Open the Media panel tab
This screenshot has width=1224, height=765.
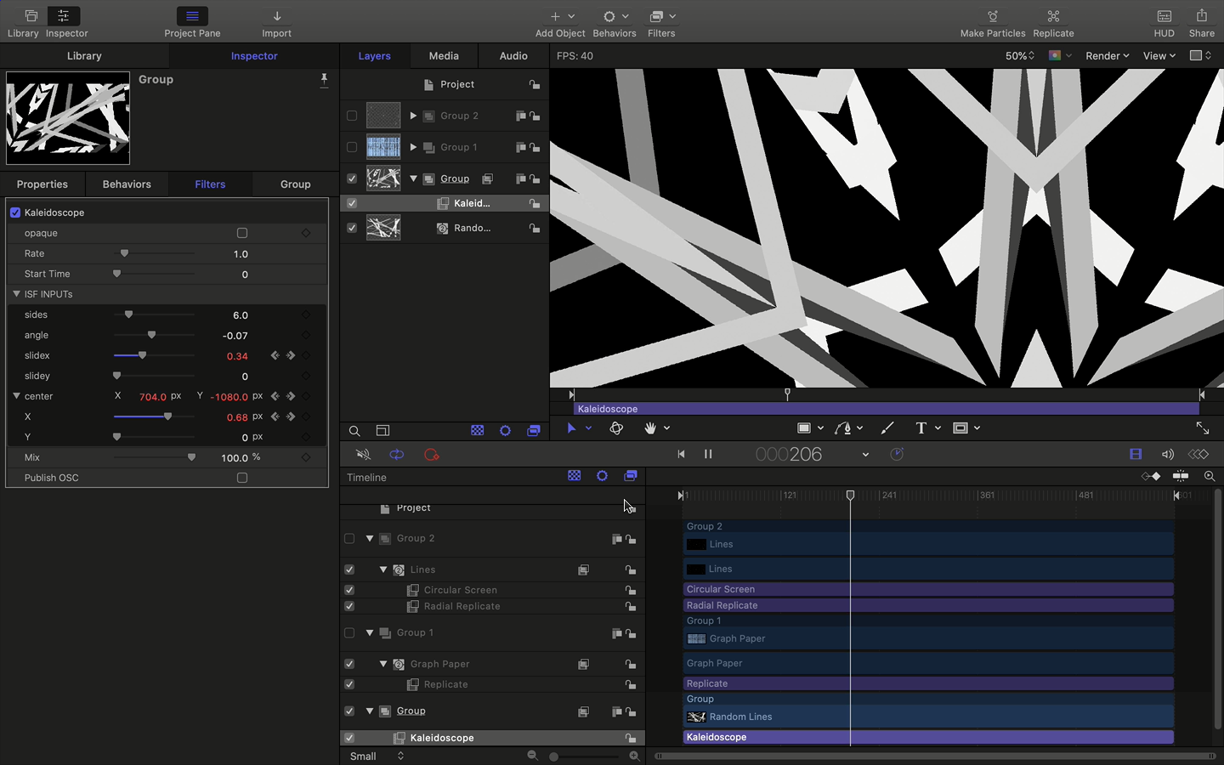click(x=444, y=55)
